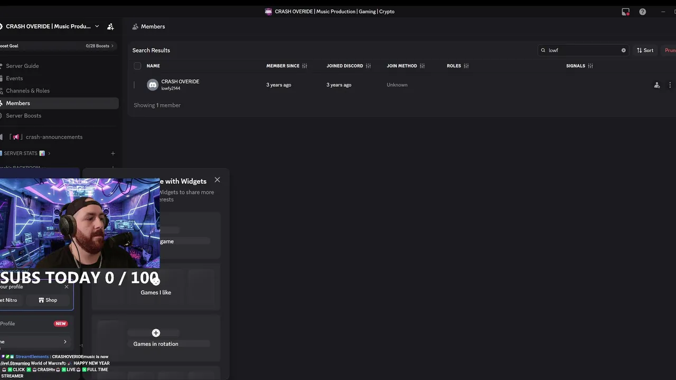Select the Games I like widget card

156,287
